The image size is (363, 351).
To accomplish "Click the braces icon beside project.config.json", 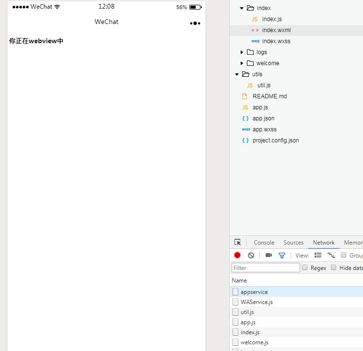I will tap(245, 140).
